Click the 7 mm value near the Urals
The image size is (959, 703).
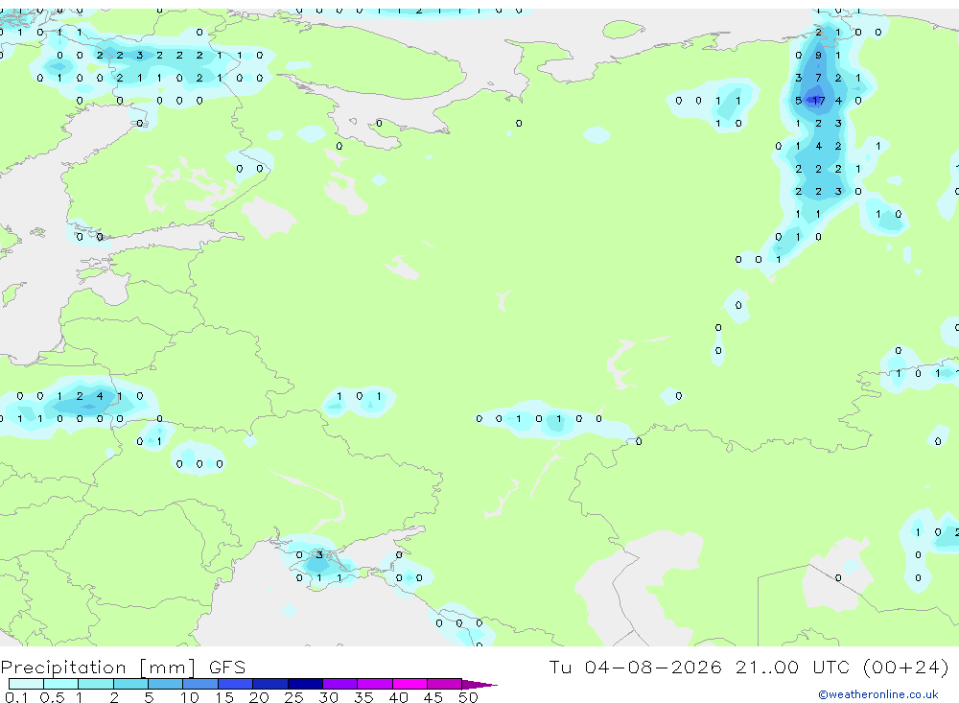tap(818, 79)
